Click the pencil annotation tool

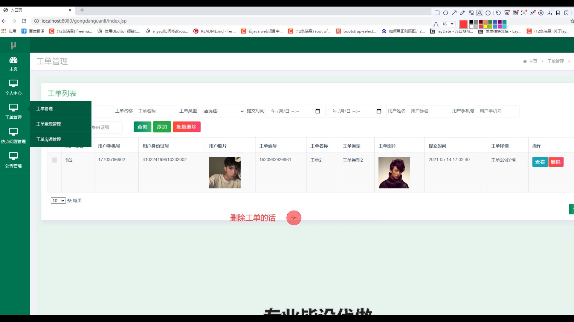pos(462,13)
